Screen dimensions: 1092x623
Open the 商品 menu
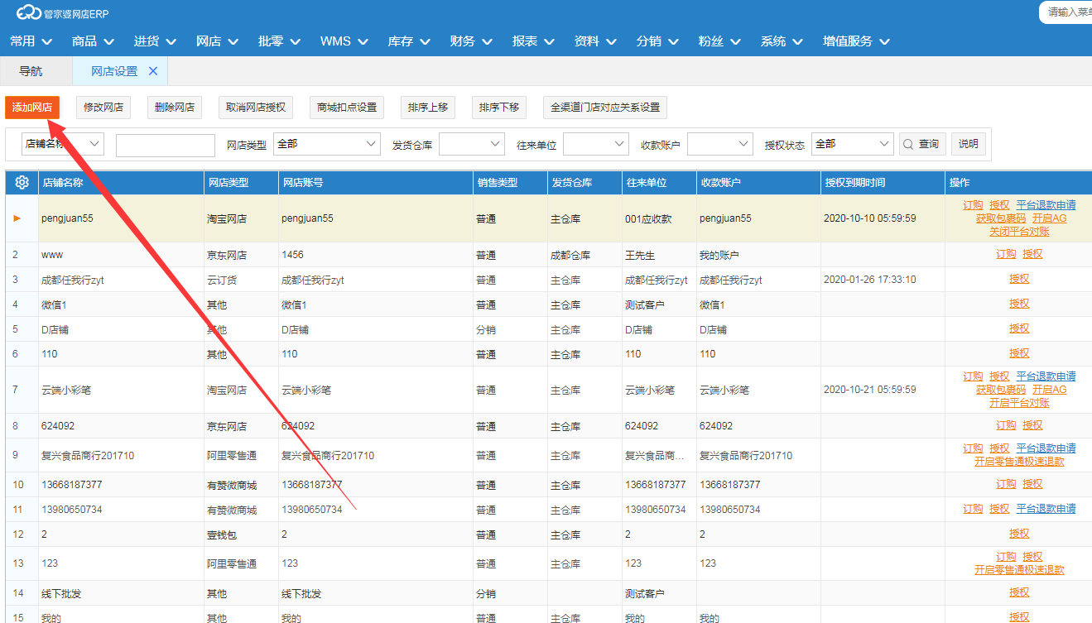(94, 41)
